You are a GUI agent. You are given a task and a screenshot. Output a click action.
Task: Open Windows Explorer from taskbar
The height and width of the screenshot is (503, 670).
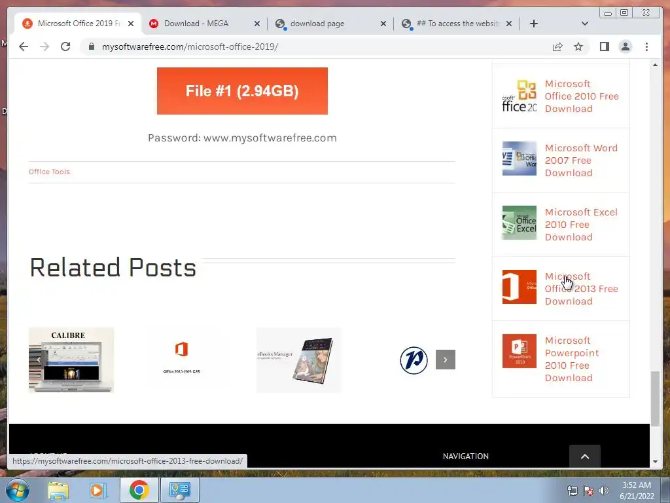click(58, 490)
